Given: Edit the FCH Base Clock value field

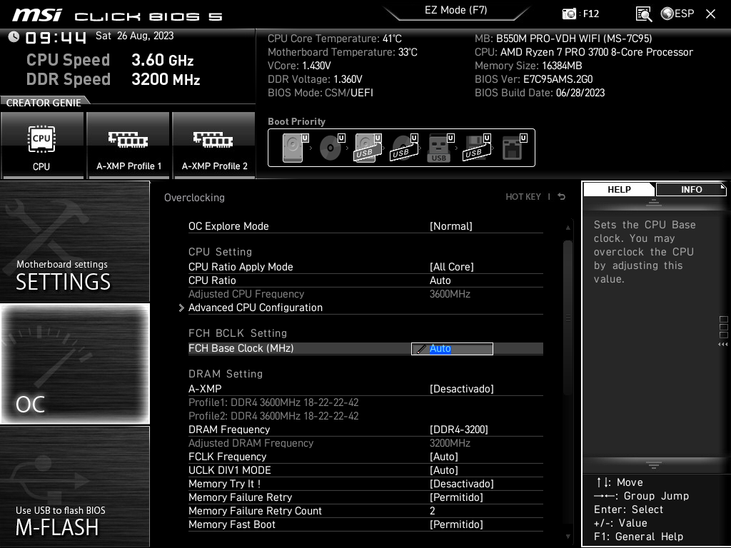Looking at the screenshot, I should 452,348.
